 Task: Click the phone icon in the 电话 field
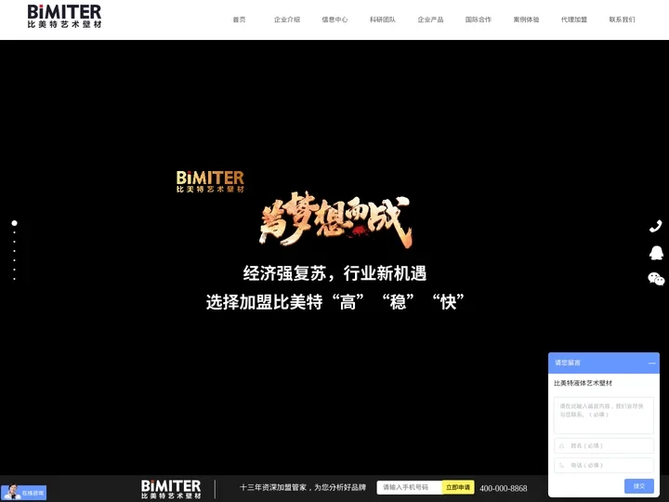(562, 466)
